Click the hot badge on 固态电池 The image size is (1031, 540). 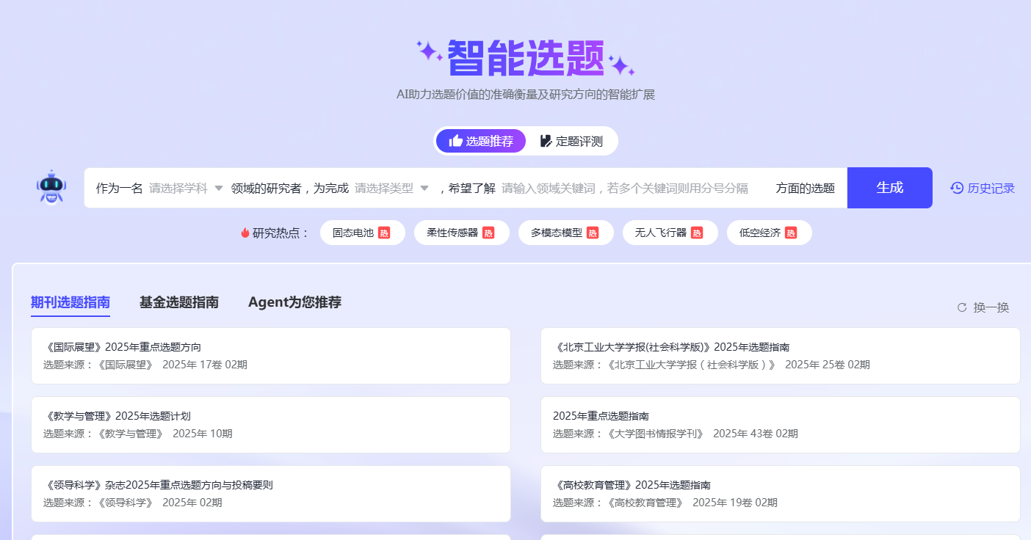[384, 233]
